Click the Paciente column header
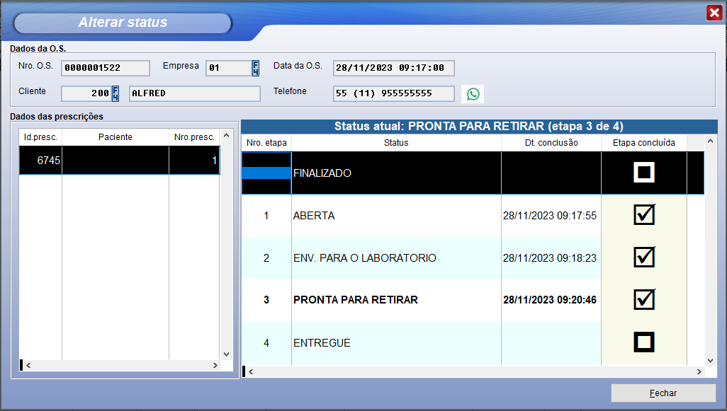The width and height of the screenshot is (727, 411). (115, 137)
